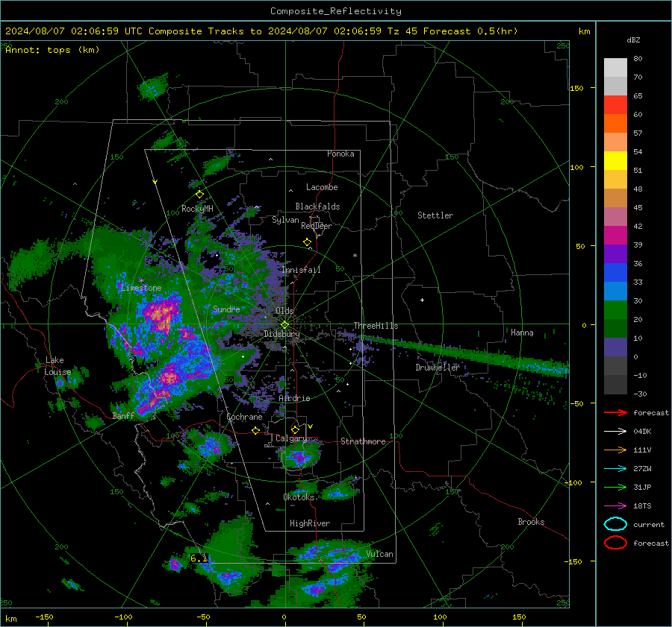Click the dBZ legend heading
Screen dimensions: 672x627
tap(633, 40)
